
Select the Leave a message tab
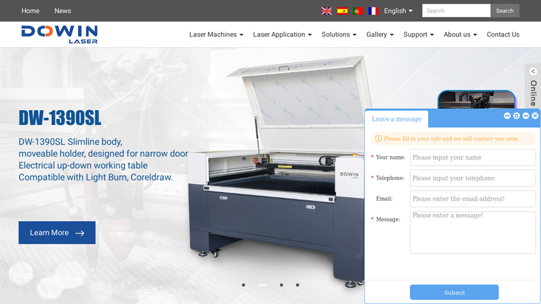396,119
